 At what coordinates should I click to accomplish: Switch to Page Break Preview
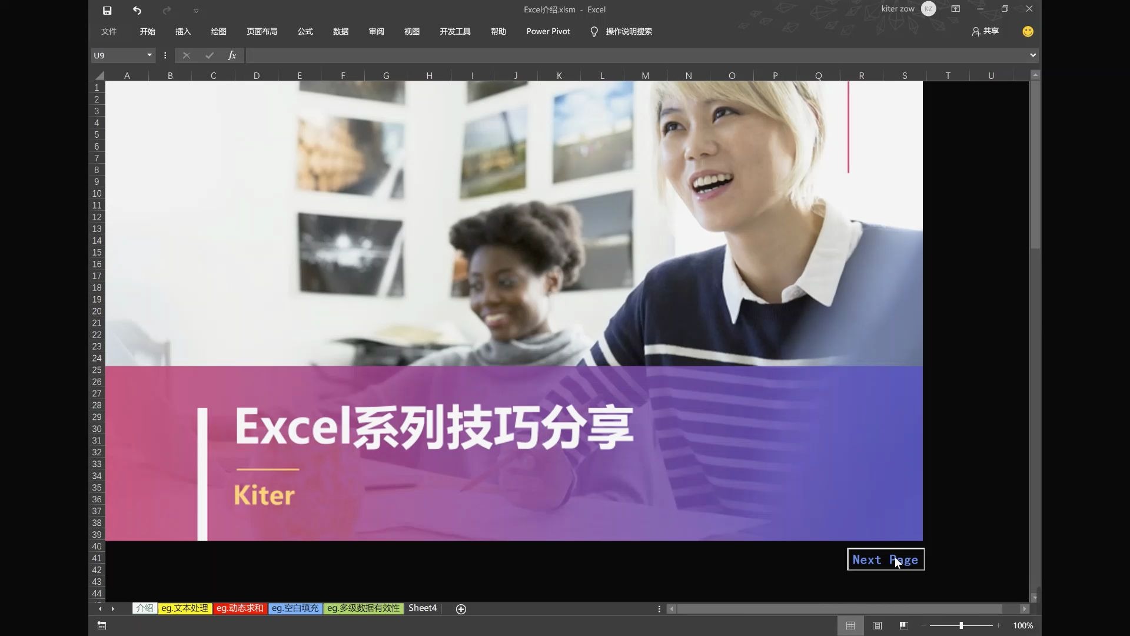903,625
